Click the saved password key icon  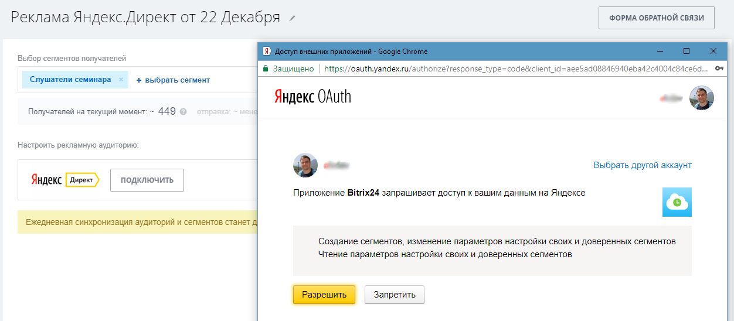click(719, 69)
